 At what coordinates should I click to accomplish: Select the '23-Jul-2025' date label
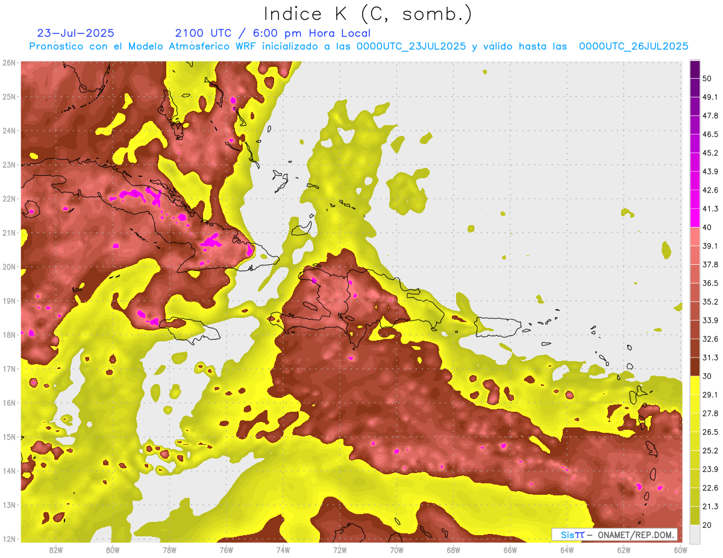click(x=75, y=33)
